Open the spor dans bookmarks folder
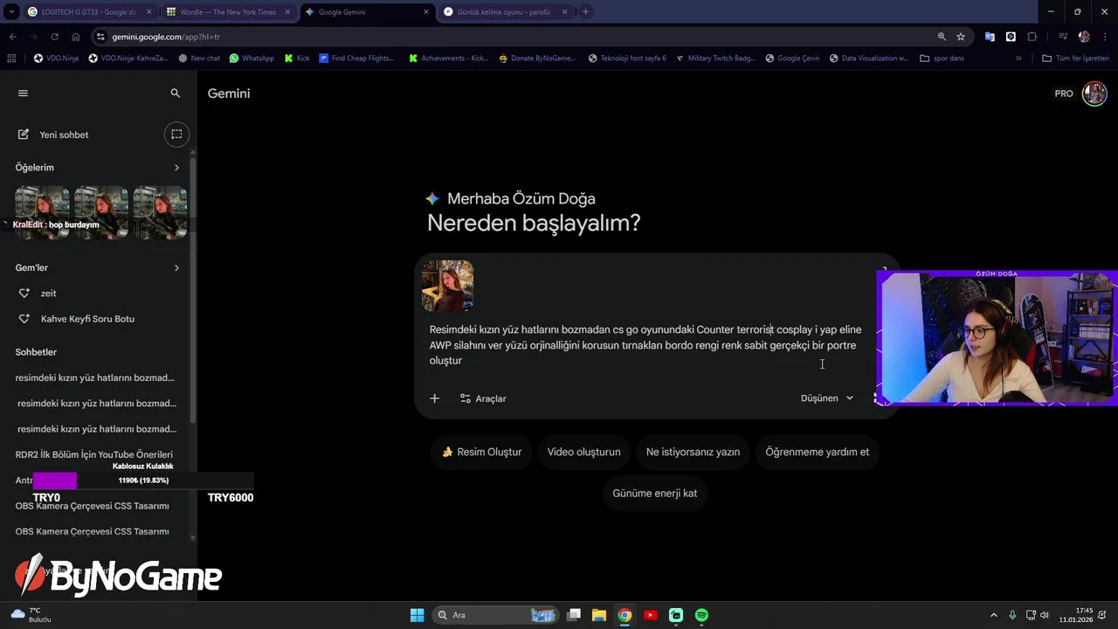1118x629 pixels. (942, 59)
